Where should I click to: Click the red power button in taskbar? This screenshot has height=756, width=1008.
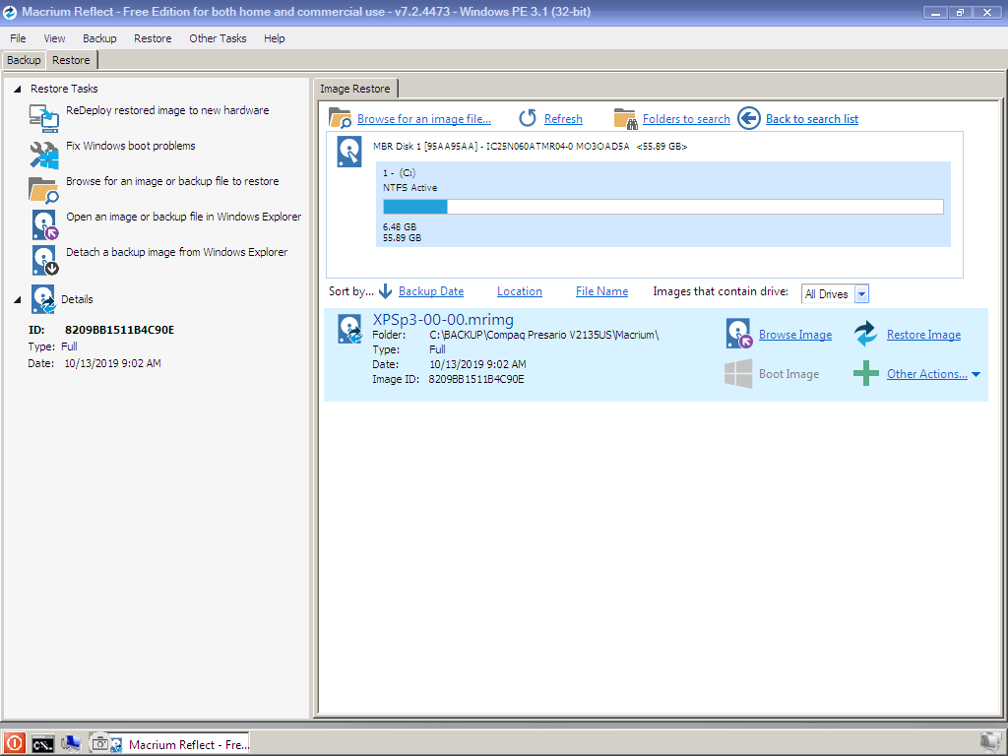coord(14,744)
